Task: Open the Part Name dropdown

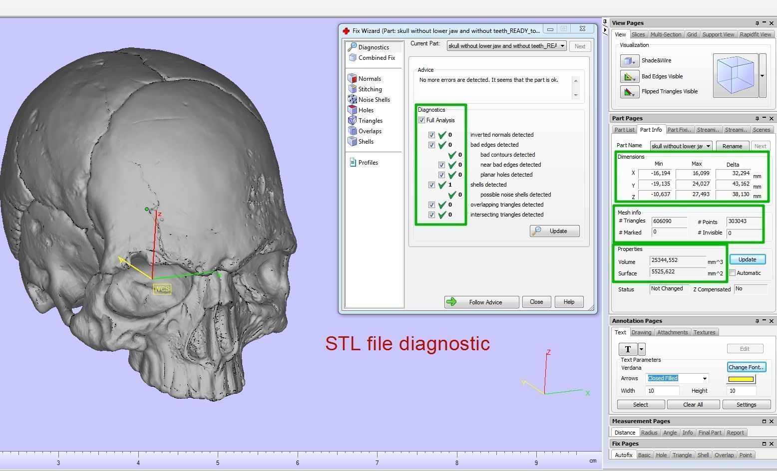Action: [x=681, y=146]
